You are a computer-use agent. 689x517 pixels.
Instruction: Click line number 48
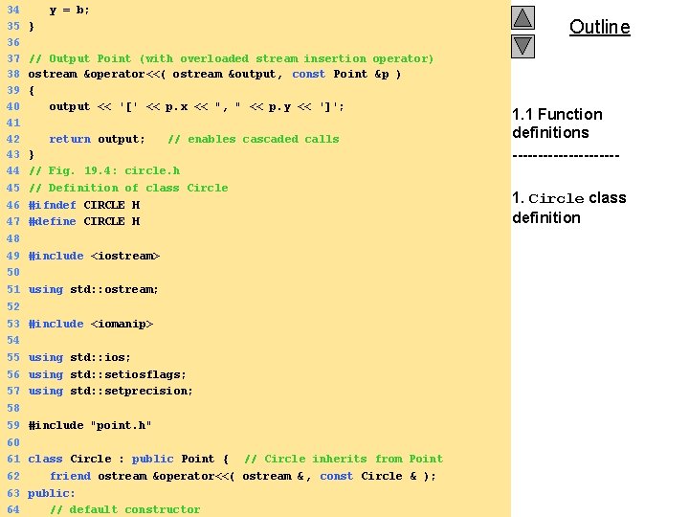(13, 238)
